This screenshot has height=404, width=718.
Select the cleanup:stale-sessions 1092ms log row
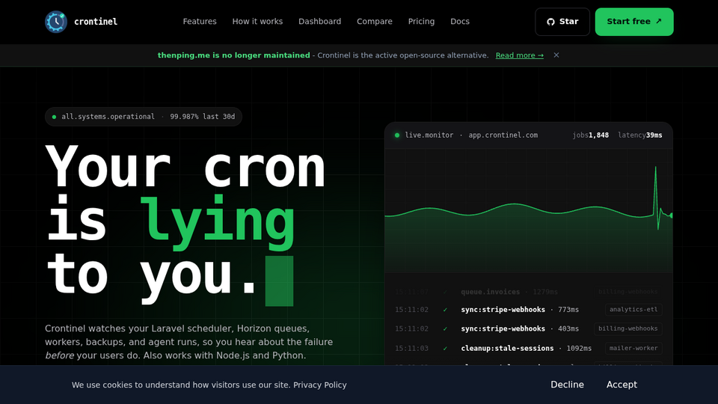pos(529,348)
